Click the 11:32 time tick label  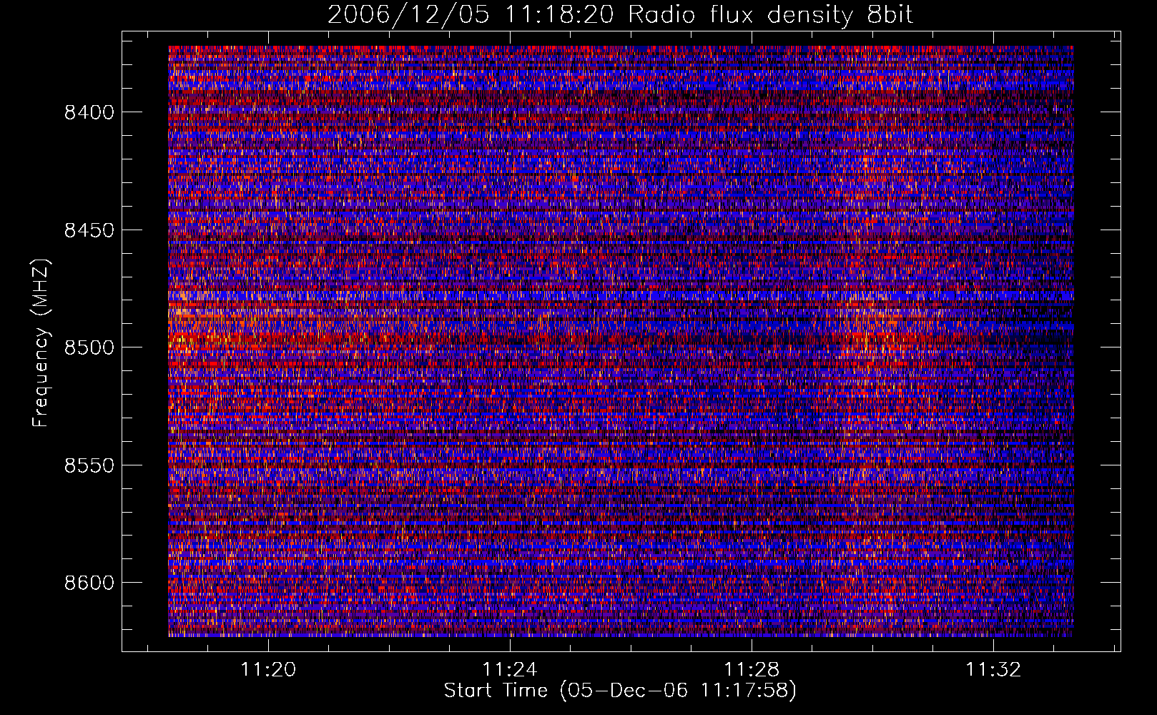pos(993,670)
